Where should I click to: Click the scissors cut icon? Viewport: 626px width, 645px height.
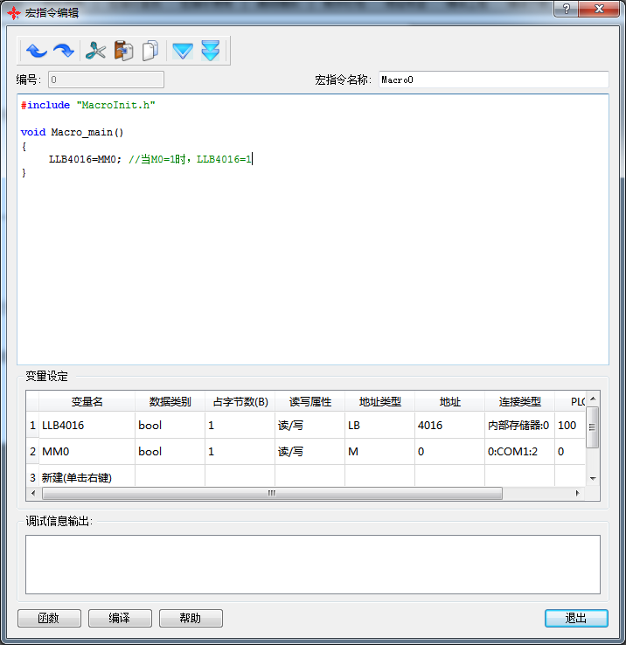pos(95,52)
